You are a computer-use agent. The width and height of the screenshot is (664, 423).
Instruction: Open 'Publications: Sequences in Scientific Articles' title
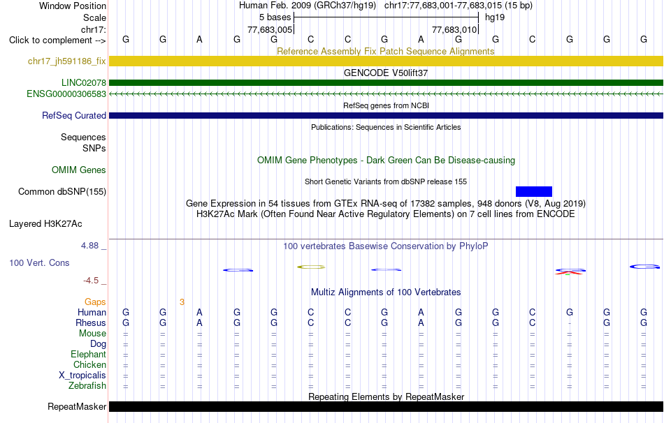(386, 127)
